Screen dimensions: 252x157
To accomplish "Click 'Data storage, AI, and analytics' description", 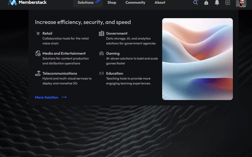I will click(128, 38).
